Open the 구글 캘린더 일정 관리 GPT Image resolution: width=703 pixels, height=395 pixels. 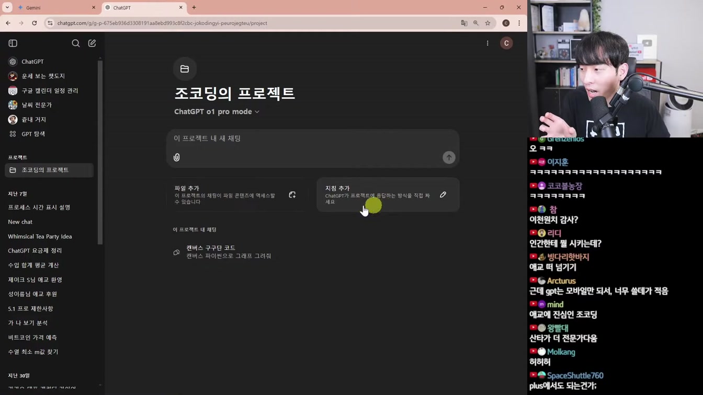coord(50,90)
